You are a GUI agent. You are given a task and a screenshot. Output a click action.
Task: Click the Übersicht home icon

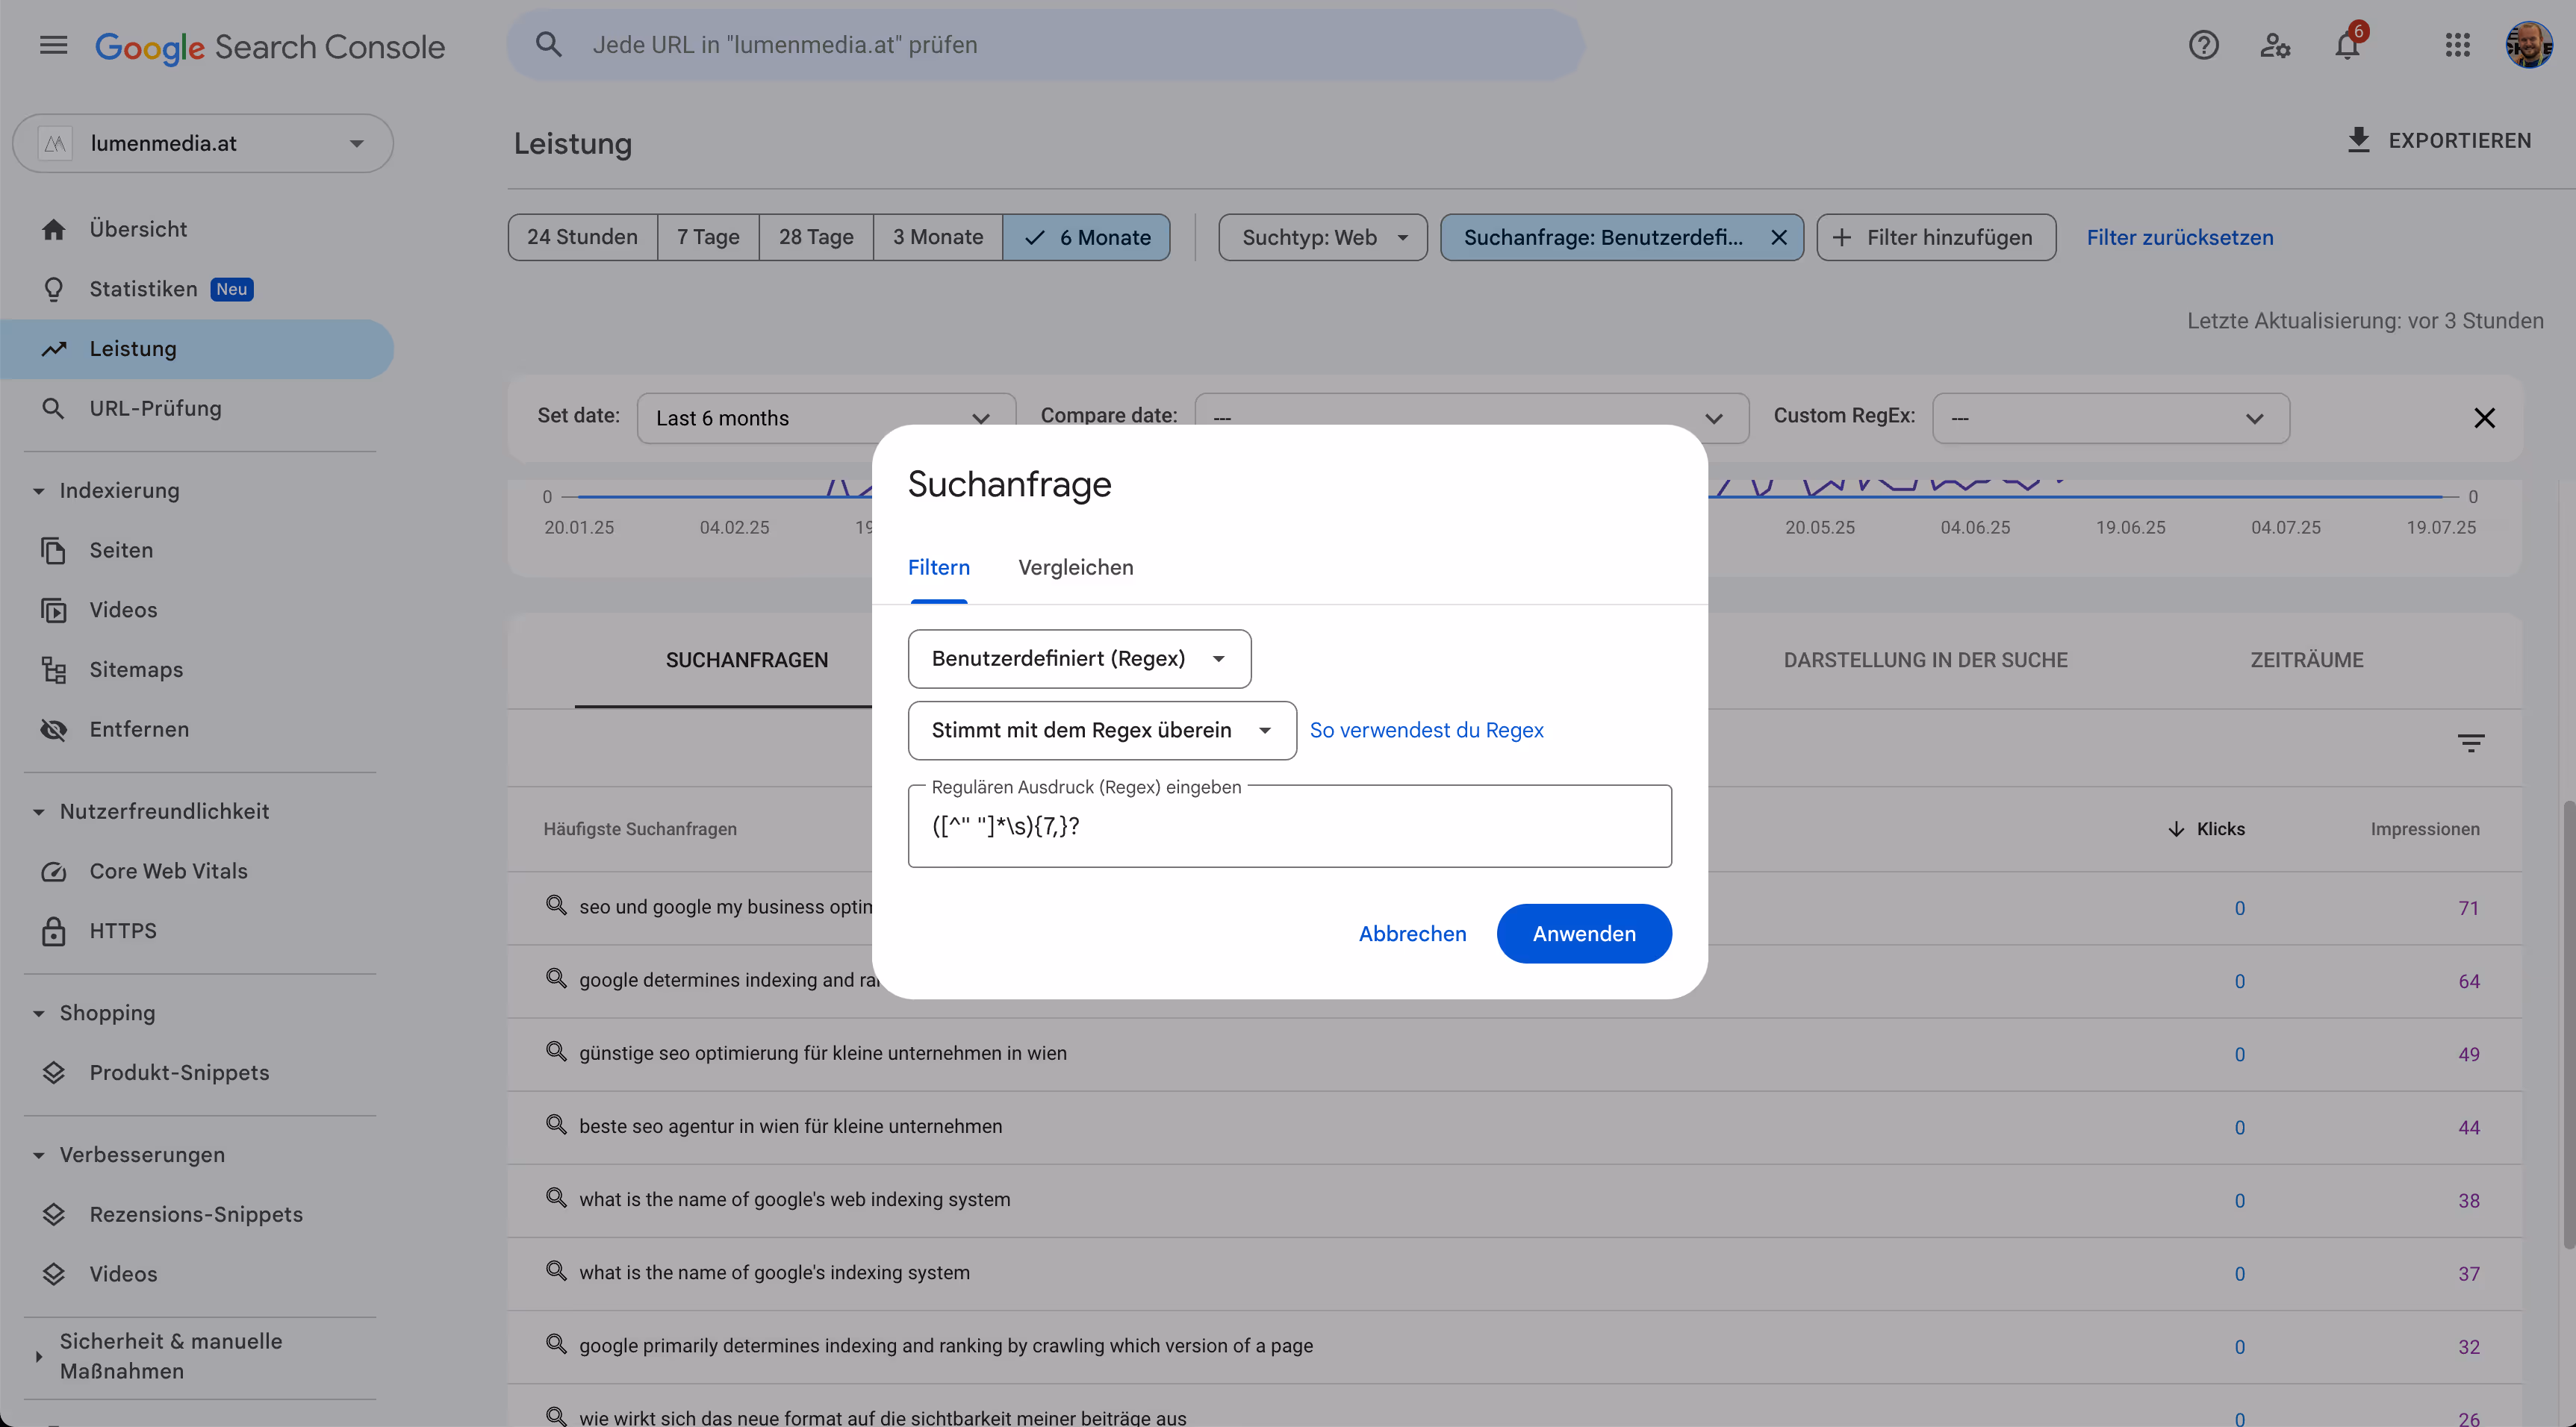click(x=54, y=230)
